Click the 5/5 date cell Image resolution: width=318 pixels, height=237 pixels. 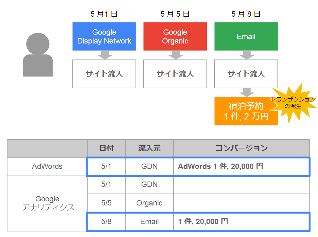tap(106, 203)
